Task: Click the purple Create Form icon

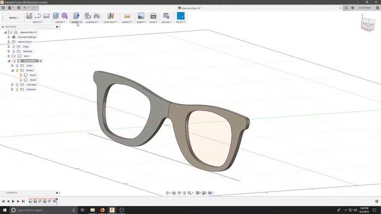Action: coord(65,16)
